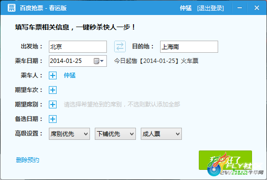This screenshot has width=267, height=180.
Task: Click the username 仲猛 in title bar
Action: pos(186,8)
